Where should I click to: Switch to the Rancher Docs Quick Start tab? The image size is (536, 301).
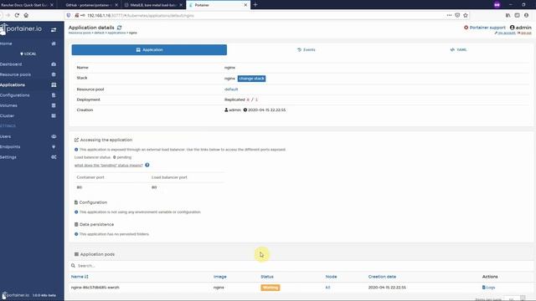(28, 5)
